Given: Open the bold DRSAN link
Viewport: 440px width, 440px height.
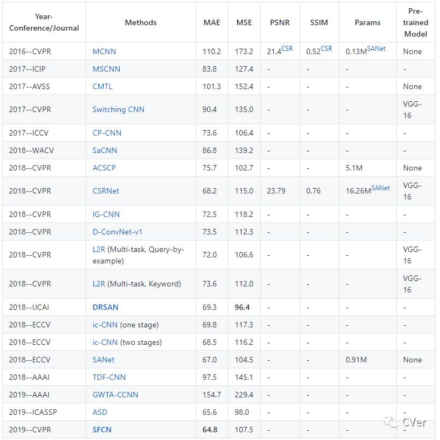Looking at the screenshot, I should tap(105, 307).
